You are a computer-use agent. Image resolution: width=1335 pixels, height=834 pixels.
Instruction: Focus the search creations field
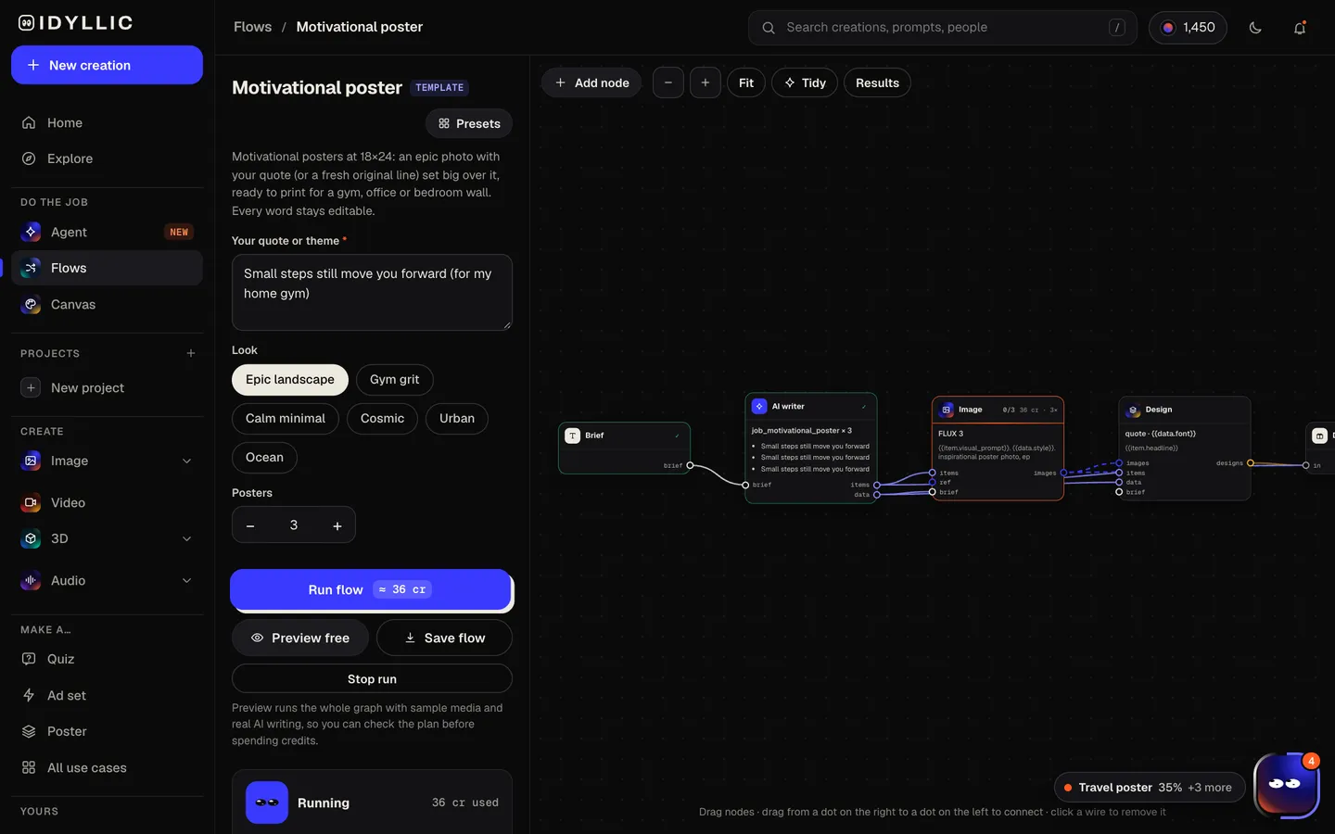[942, 28]
